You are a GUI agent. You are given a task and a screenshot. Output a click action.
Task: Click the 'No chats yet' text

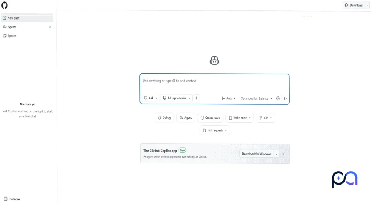click(x=28, y=104)
